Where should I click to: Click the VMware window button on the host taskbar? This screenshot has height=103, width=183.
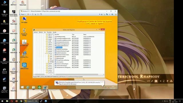tap(31, 101)
